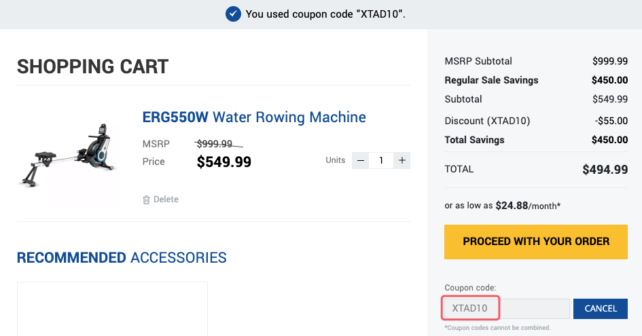Cancel the applied coupon code
The height and width of the screenshot is (336, 642).
601,308
